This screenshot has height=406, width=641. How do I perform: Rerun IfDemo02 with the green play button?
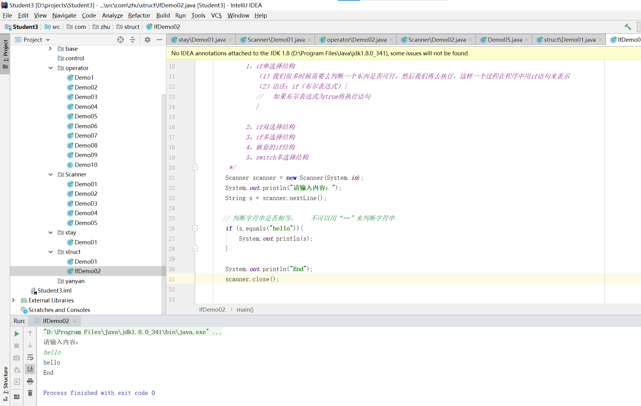(x=17, y=333)
